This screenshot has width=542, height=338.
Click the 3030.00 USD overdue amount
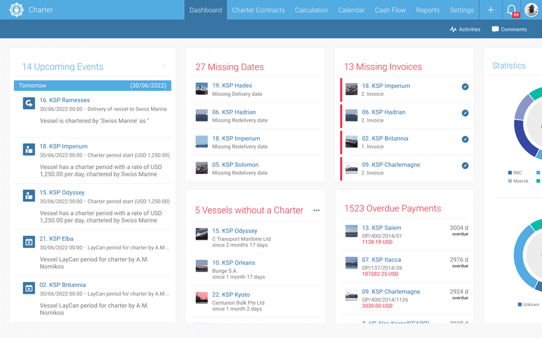pos(377,306)
